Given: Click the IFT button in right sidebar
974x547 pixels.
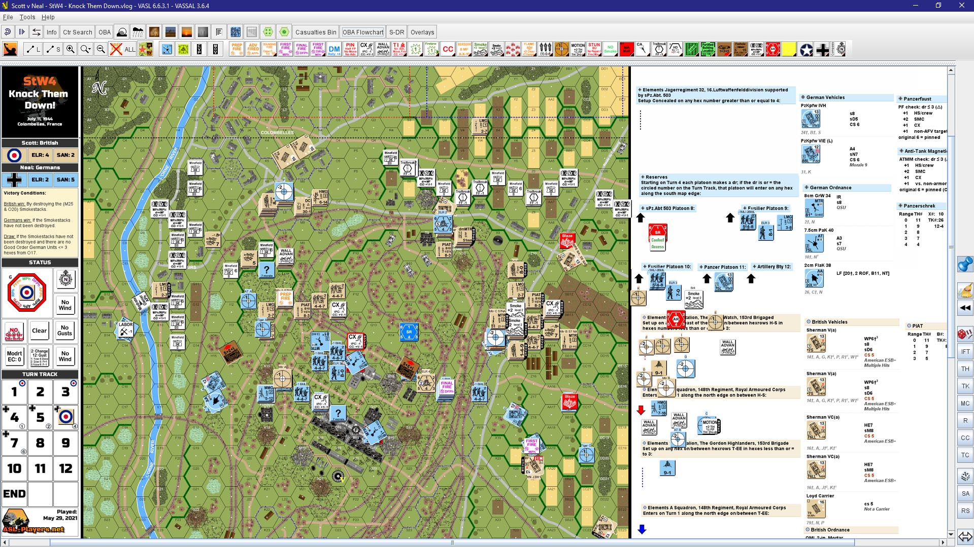Looking at the screenshot, I should click(x=965, y=351).
